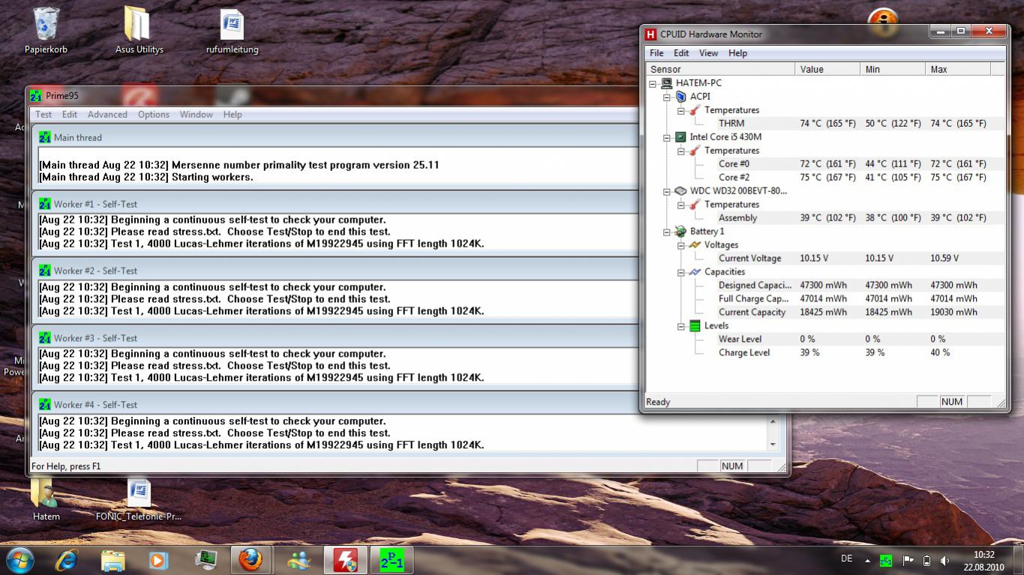Open the Window menu in Prime95

tap(196, 115)
